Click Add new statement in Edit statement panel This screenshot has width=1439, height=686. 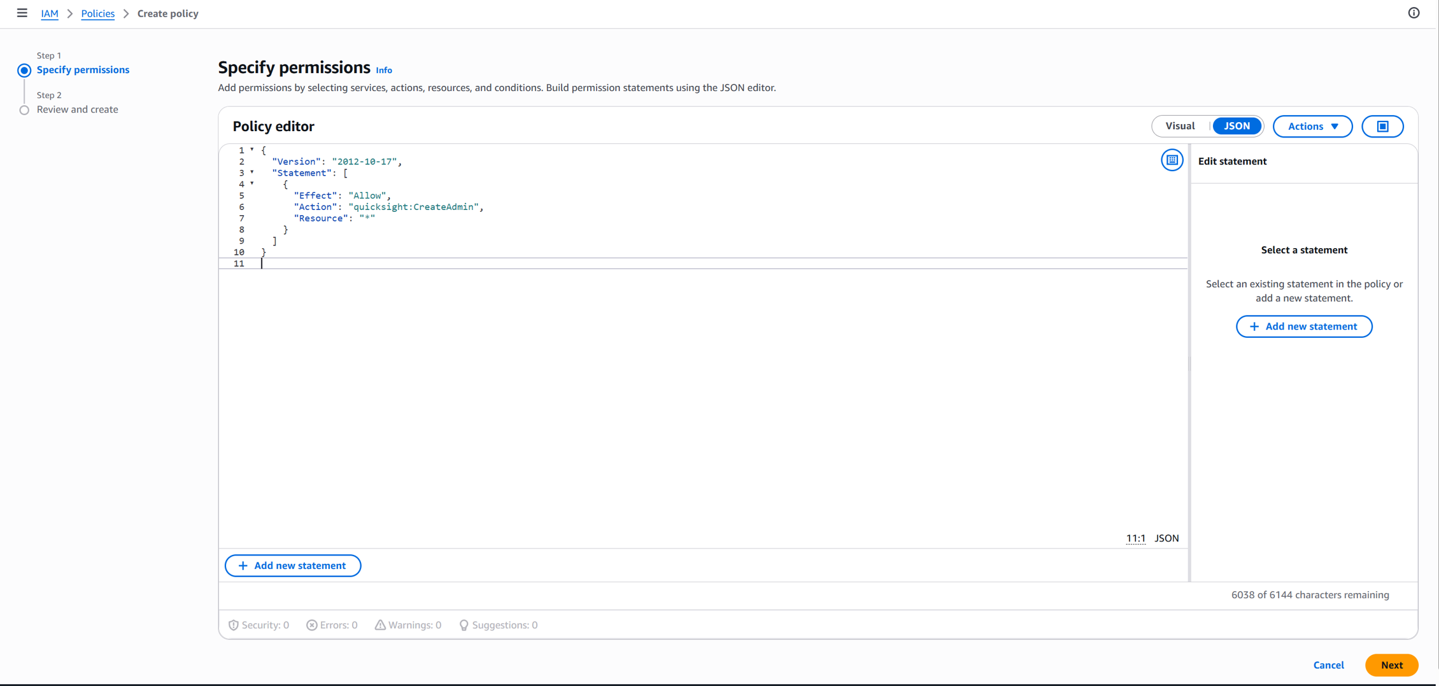click(x=1304, y=326)
